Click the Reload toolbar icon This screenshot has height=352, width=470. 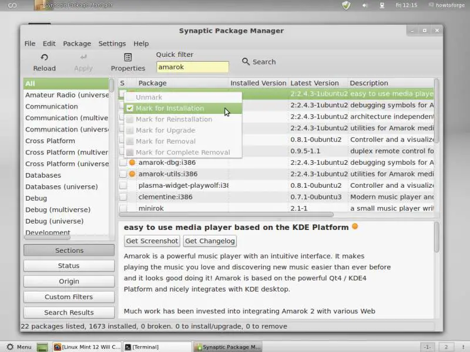click(x=44, y=57)
